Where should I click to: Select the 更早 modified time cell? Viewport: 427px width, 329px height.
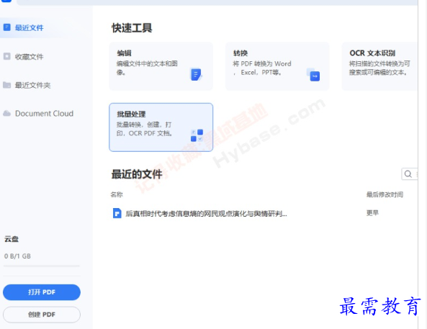coord(372,212)
